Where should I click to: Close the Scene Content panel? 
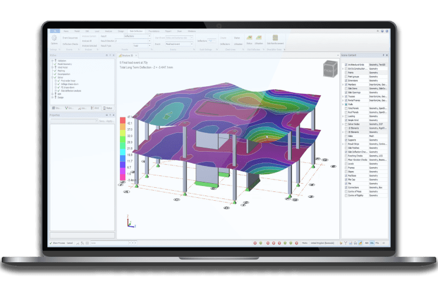pyautogui.click(x=387, y=55)
